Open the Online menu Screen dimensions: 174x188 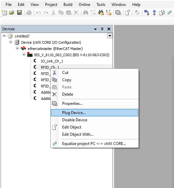(84, 5)
